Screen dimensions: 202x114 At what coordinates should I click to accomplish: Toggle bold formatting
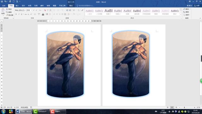tap(16, 14)
